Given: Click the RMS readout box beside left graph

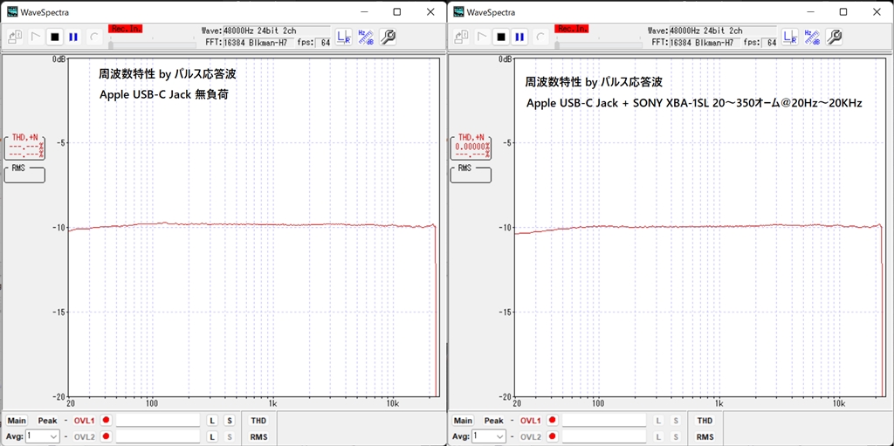Looking at the screenshot, I should (x=24, y=174).
